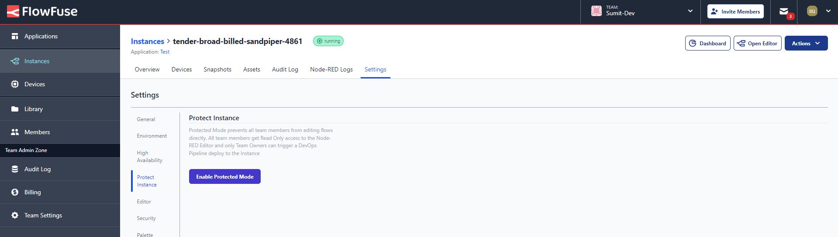Click the Open Editor button

coord(758,43)
